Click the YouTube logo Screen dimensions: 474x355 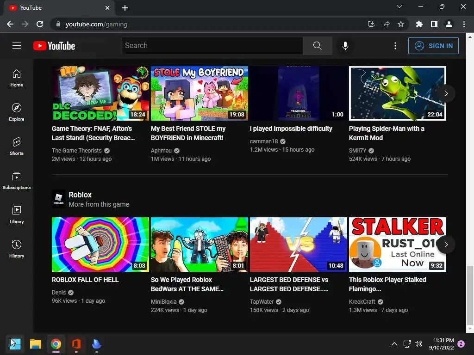point(54,46)
